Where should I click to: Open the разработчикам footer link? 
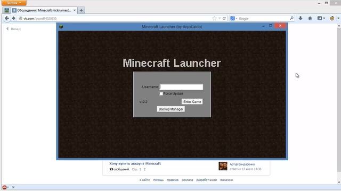pyautogui.click(x=207, y=180)
